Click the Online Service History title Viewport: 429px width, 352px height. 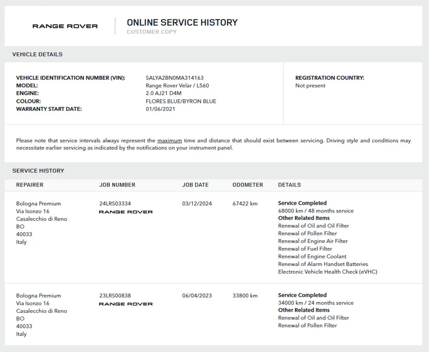[182, 22]
